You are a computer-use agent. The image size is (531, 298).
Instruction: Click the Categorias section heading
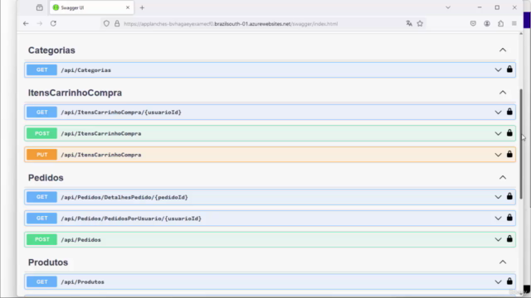[51, 50]
